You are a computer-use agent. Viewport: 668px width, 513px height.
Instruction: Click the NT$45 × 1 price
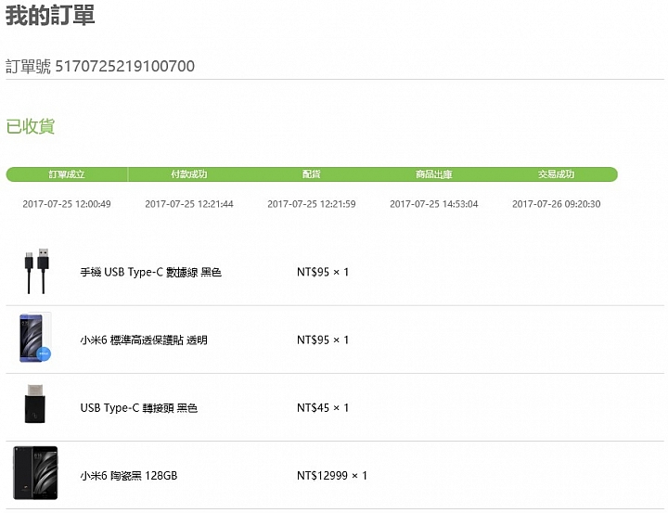pyautogui.click(x=323, y=408)
